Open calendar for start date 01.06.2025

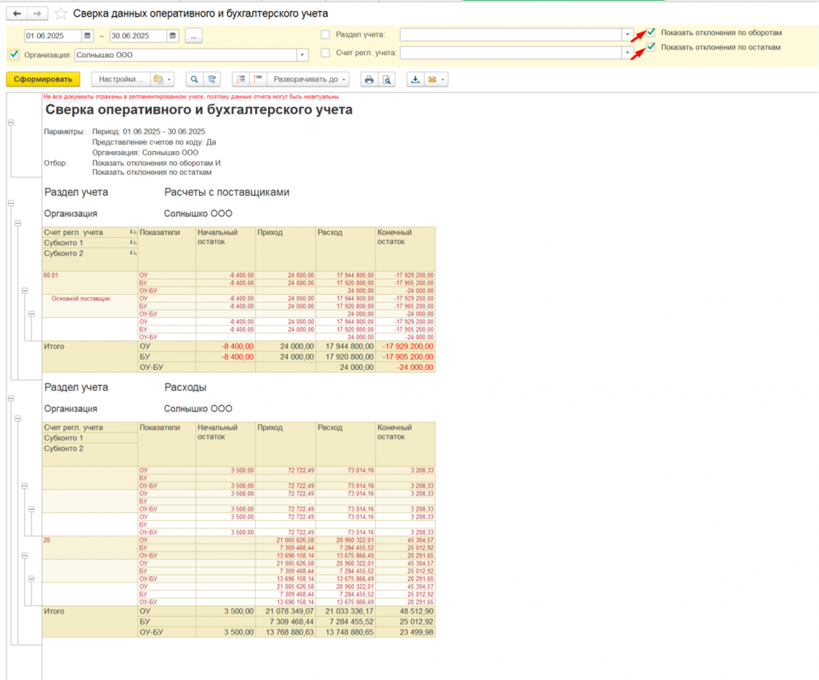pyautogui.click(x=88, y=36)
